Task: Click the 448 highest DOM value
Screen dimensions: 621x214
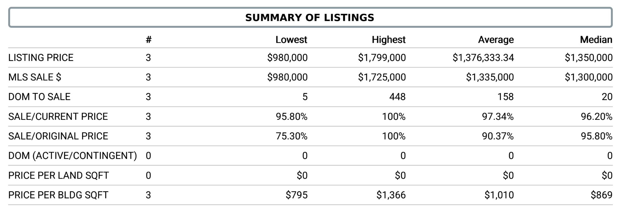Action: [x=397, y=97]
